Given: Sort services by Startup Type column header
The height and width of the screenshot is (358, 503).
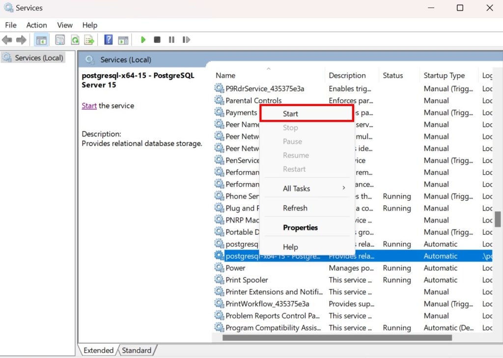Looking at the screenshot, I should 444,76.
